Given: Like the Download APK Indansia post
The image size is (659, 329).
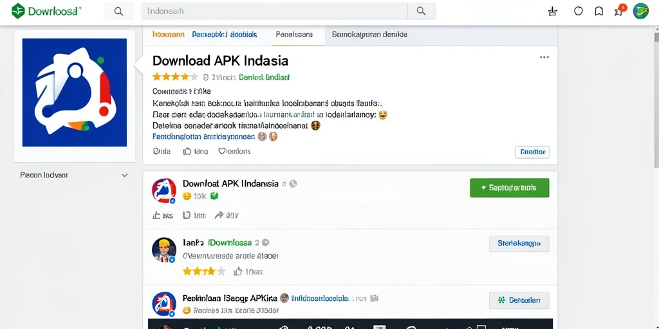Looking at the screenshot, I should (162, 215).
